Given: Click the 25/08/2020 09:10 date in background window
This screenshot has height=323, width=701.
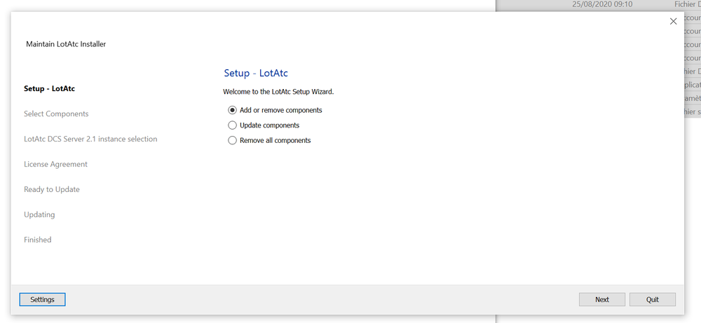Looking at the screenshot, I should point(601,4).
